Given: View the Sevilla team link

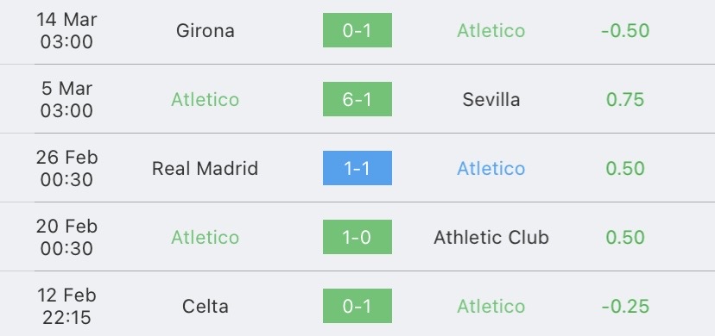Looking at the screenshot, I should (x=491, y=100).
